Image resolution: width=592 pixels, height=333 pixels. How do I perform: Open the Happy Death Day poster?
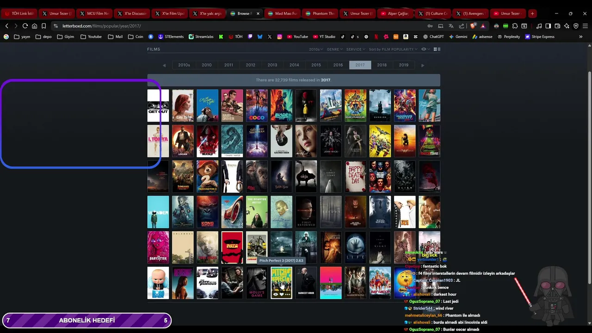point(355,176)
